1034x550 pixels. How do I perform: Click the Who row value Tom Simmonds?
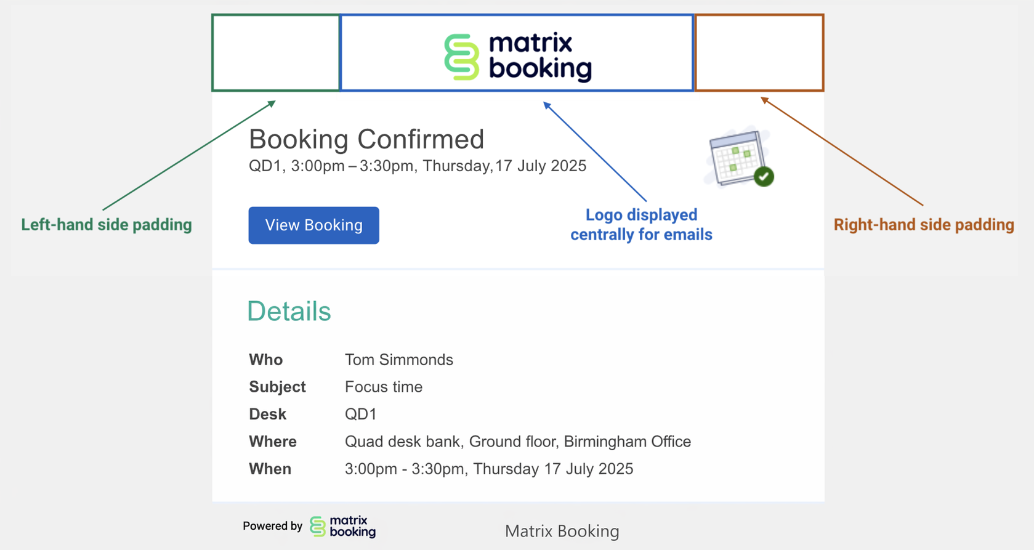pos(398,360)
